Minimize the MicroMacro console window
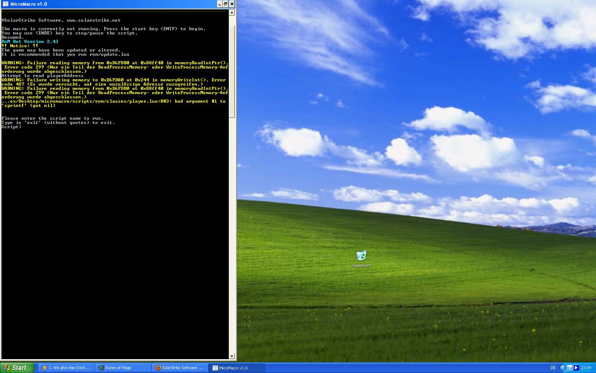Screen dimensions: 596x373 tap(220, 4)
